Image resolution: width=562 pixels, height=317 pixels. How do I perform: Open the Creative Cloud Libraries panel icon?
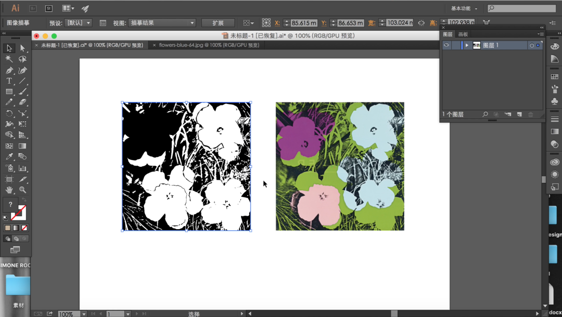click(x=555, y=162)
